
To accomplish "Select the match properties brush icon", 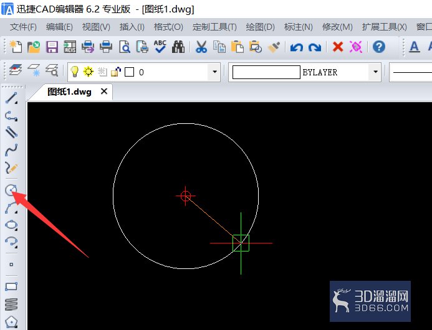I will pos(274,47).
